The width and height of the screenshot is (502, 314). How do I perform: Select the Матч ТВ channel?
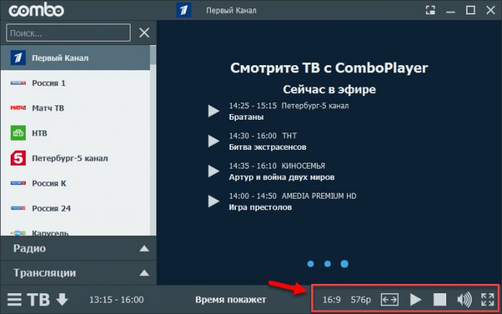point(75,108)
